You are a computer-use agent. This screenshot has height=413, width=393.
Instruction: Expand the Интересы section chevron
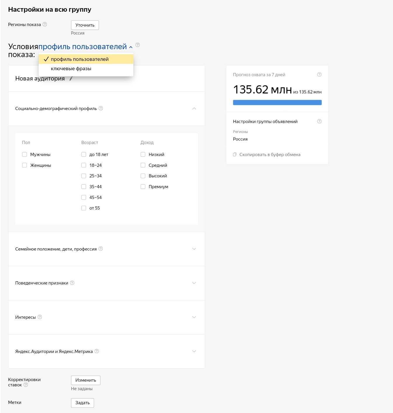tap(194, 317)
